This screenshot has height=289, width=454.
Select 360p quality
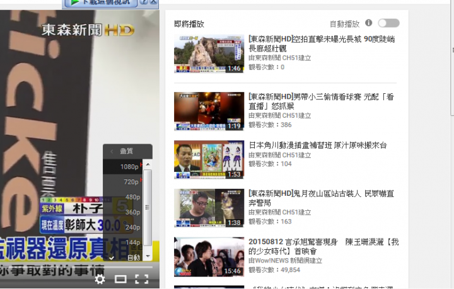coord(123,212)
